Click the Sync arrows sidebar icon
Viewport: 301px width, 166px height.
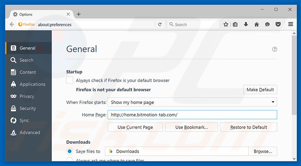(13, 121)
